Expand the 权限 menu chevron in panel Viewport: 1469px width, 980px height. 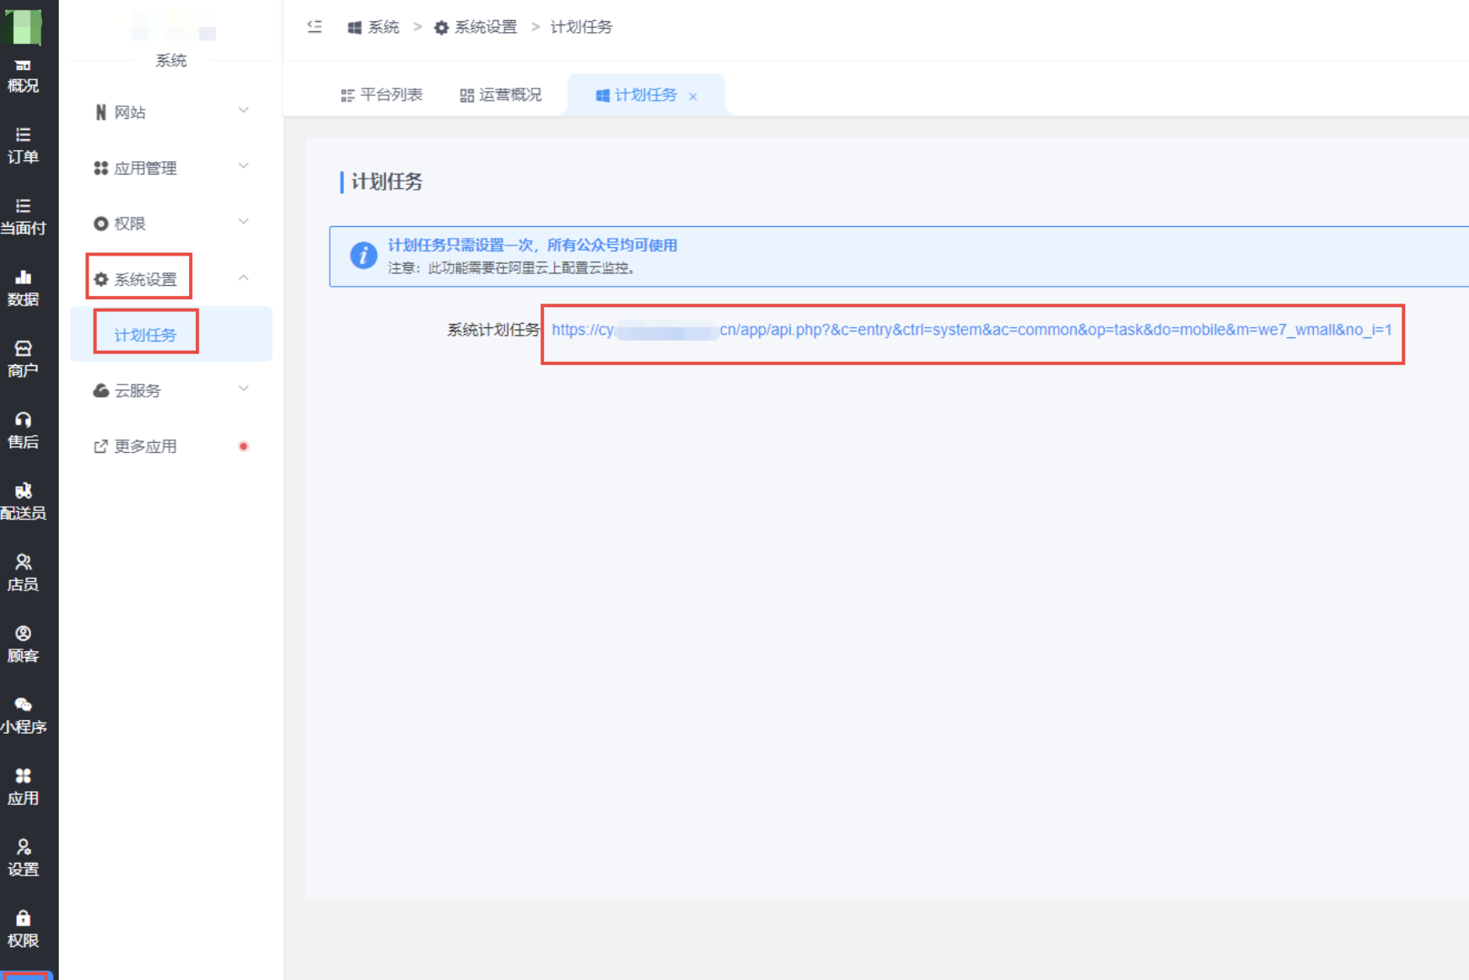coord(244,222)
